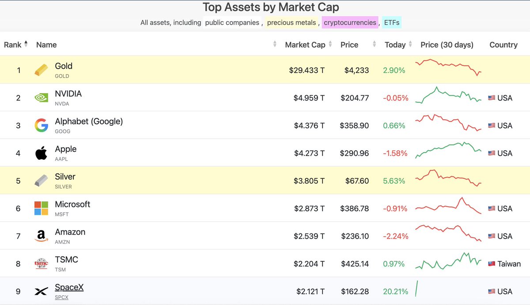Click the Alphabet Google logo icon
Screen dimensions: 530x305
pyautogui.click(x=41, y=126)
